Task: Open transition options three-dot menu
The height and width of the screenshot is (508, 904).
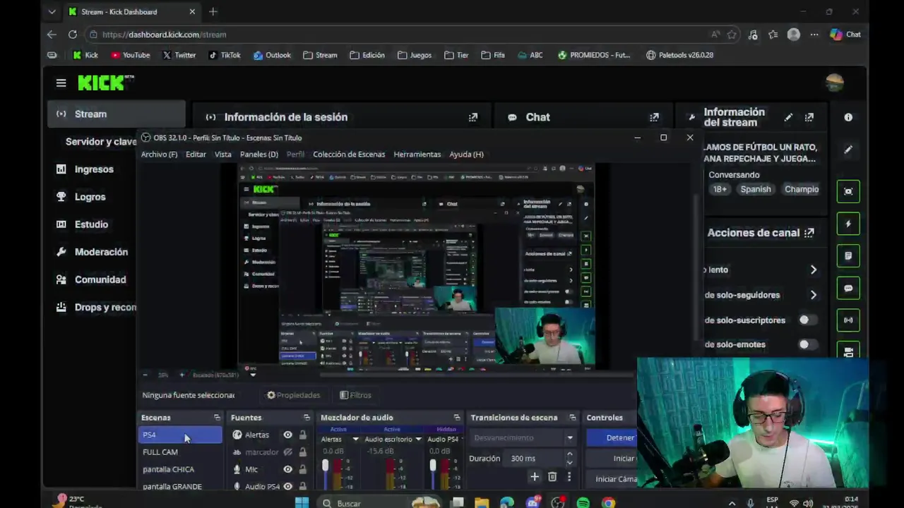Action: 569,477
